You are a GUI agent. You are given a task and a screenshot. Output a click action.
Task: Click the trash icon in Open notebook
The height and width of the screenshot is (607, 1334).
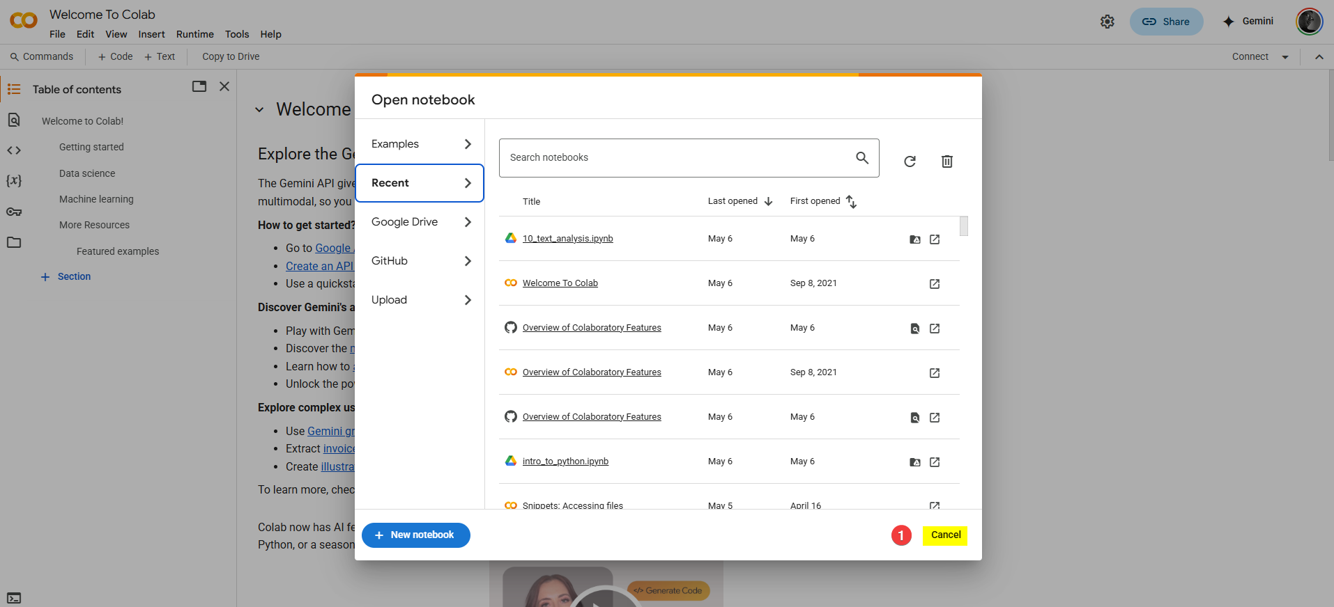click(x=947, y=161)
